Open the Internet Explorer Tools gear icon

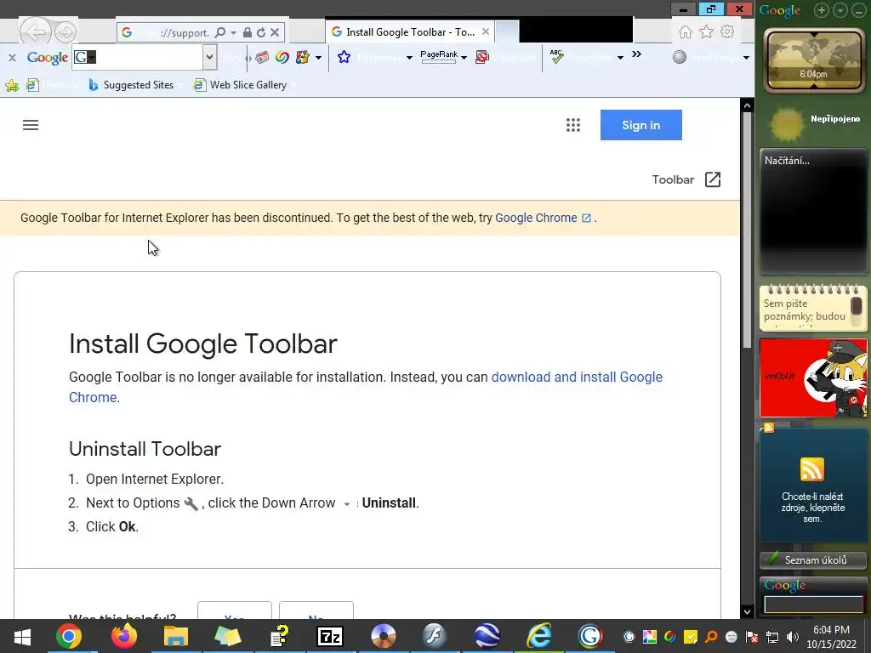click(x=727, y=32)
